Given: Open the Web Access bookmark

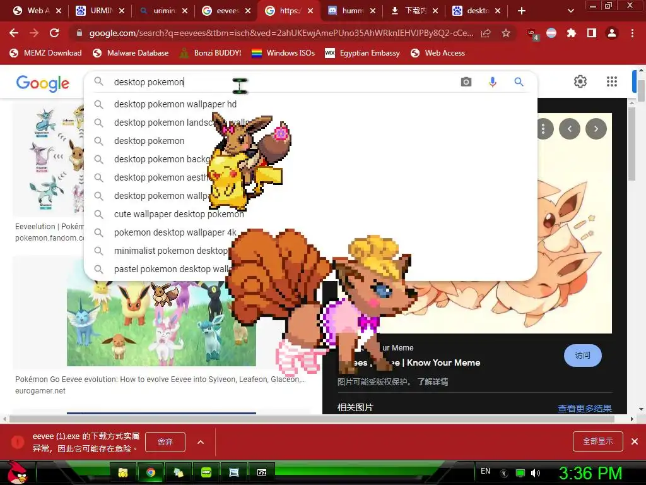Looking at the screenshot, I should [438, 53].
